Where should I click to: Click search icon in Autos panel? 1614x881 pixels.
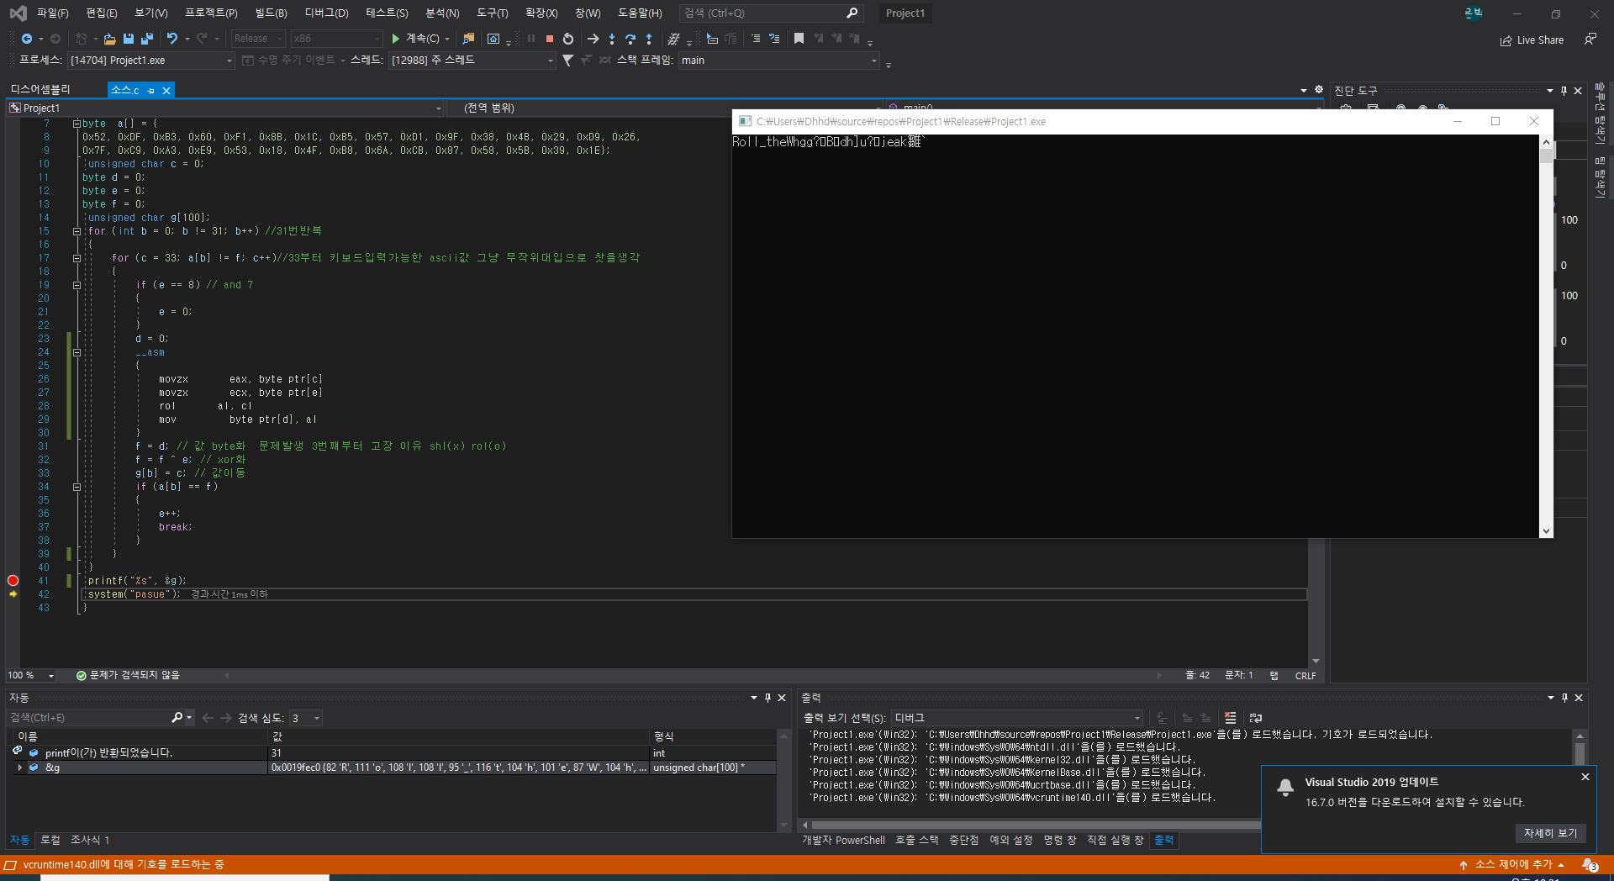177,718
